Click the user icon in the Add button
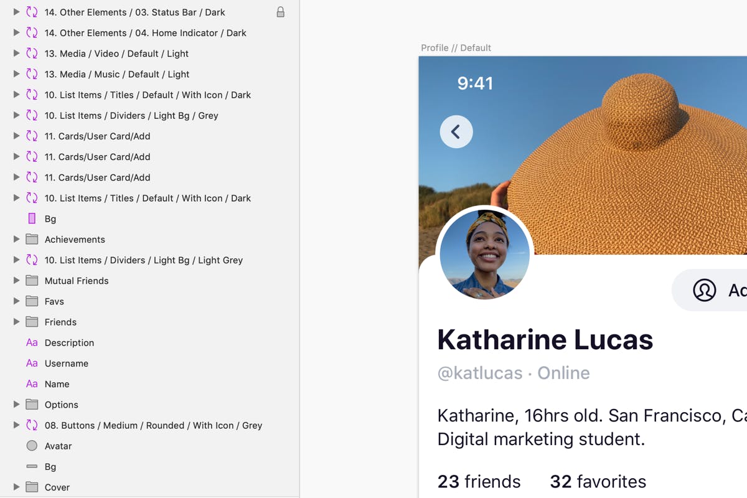This screenshot has height=498, width=747. (705, 290)
